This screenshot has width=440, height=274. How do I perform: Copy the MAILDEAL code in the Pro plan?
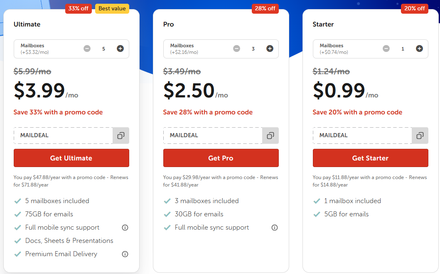[x=270, y=135]
